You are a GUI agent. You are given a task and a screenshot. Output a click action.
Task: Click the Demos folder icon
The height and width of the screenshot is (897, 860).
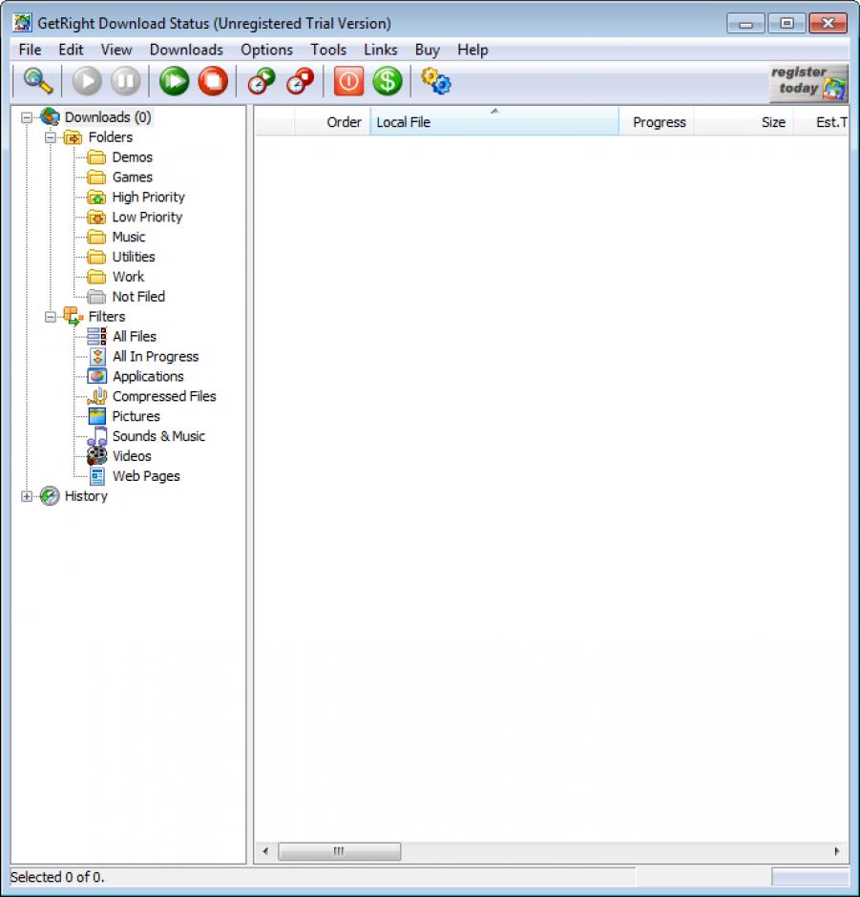96,157
